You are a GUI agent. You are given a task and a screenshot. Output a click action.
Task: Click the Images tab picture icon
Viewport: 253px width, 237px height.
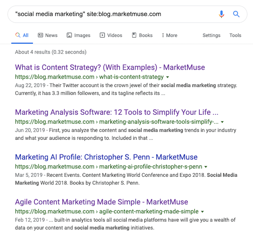tap(69, 35)
